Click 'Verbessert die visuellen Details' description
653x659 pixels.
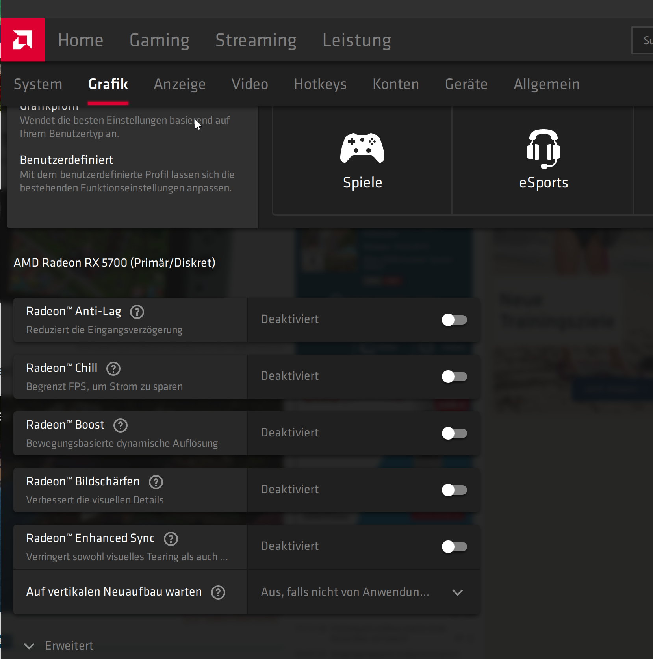95,500
